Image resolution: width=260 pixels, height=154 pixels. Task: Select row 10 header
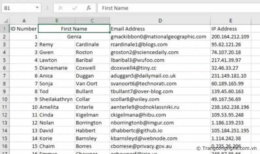point(5,99)
